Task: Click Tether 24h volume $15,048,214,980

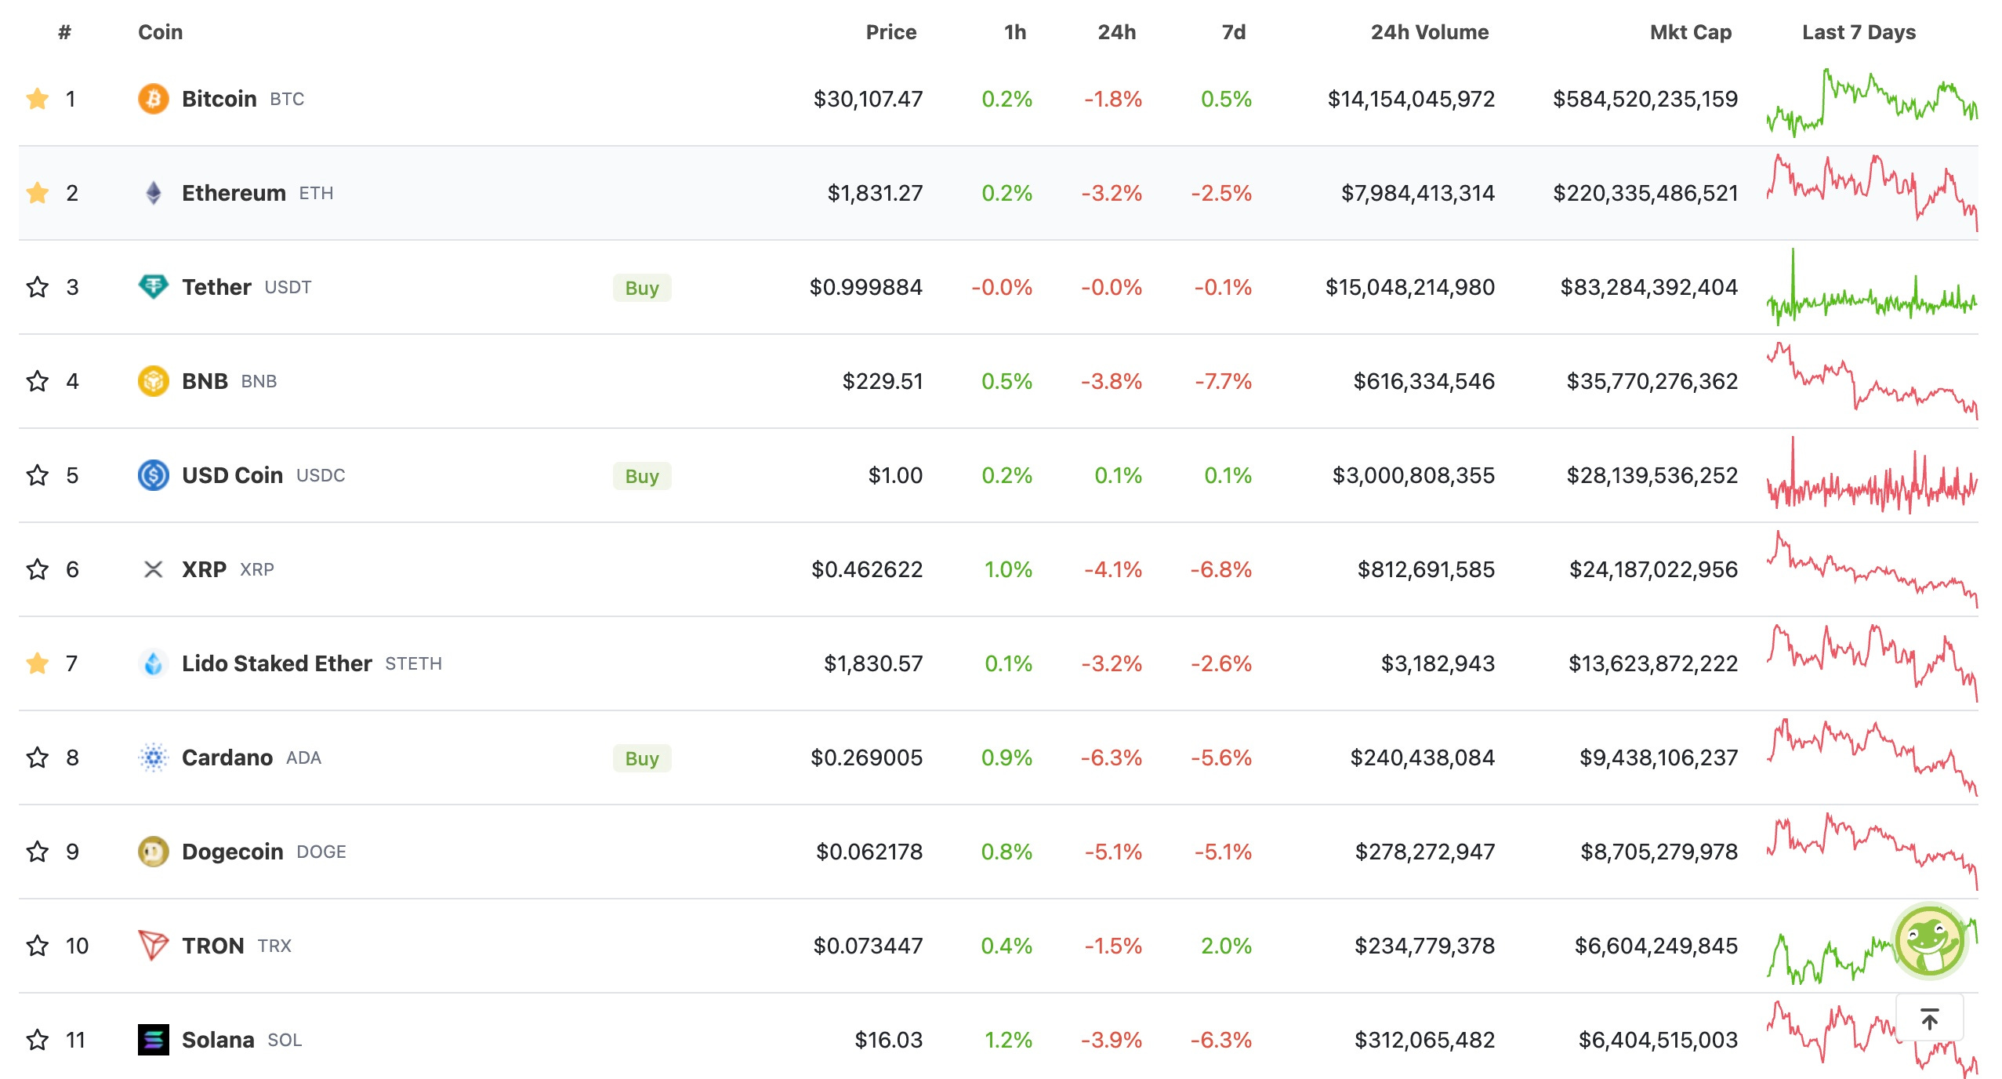Action: pyautogui.click(x=1410, y=287)
